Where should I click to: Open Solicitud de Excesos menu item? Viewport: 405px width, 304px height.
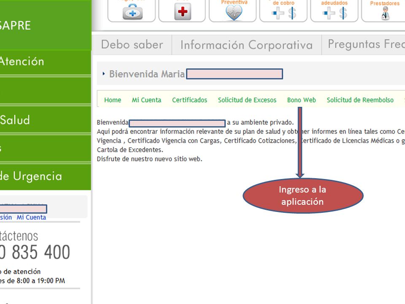(x=247, y=100)
